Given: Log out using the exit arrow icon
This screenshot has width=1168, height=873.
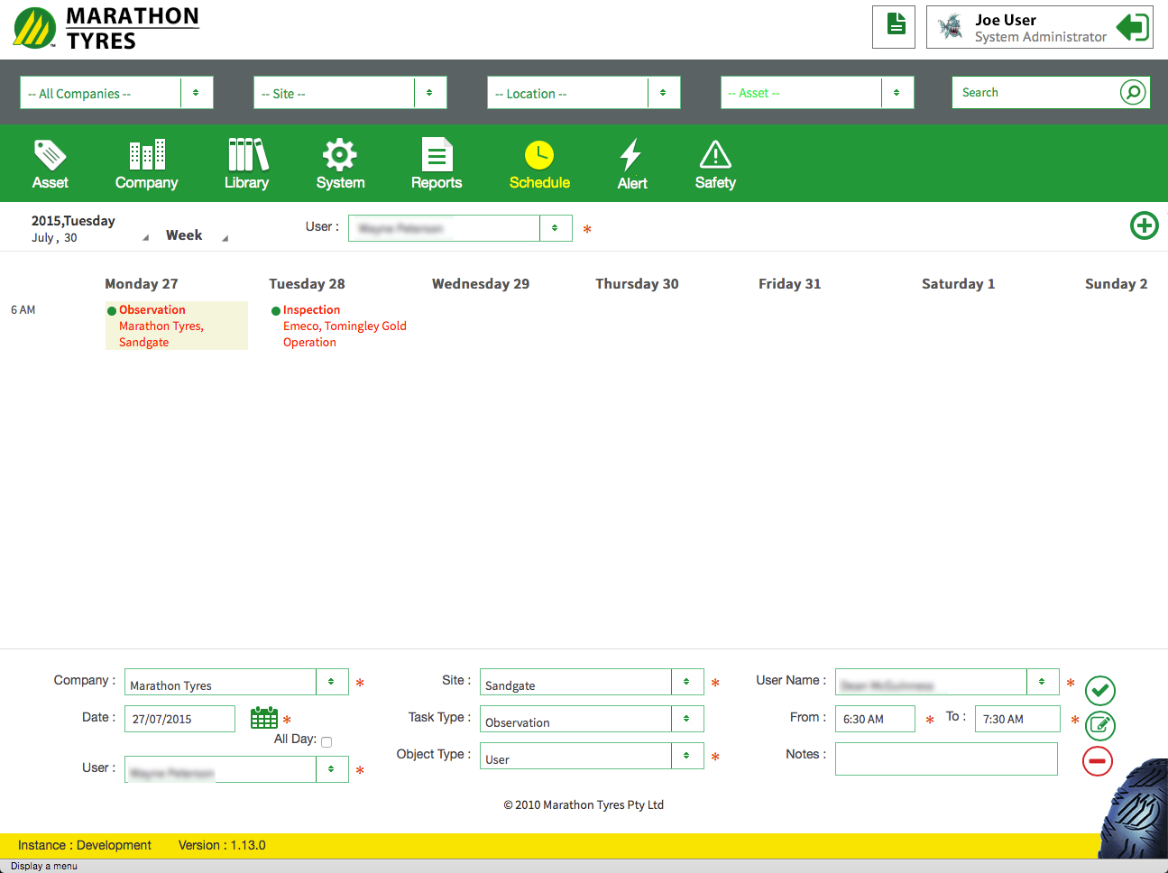Looking at the screenshot, I should tap(1133, 27).
